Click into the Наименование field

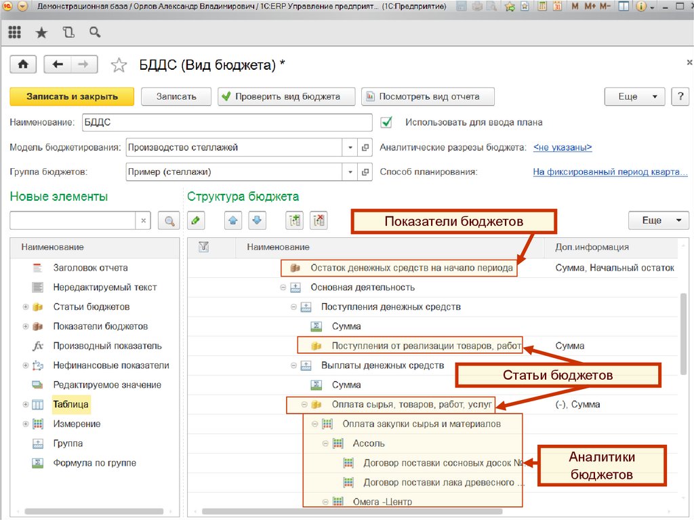(227, 122)
